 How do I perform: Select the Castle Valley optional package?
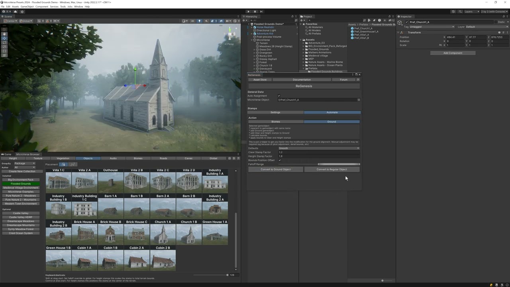tap(21, 213)
